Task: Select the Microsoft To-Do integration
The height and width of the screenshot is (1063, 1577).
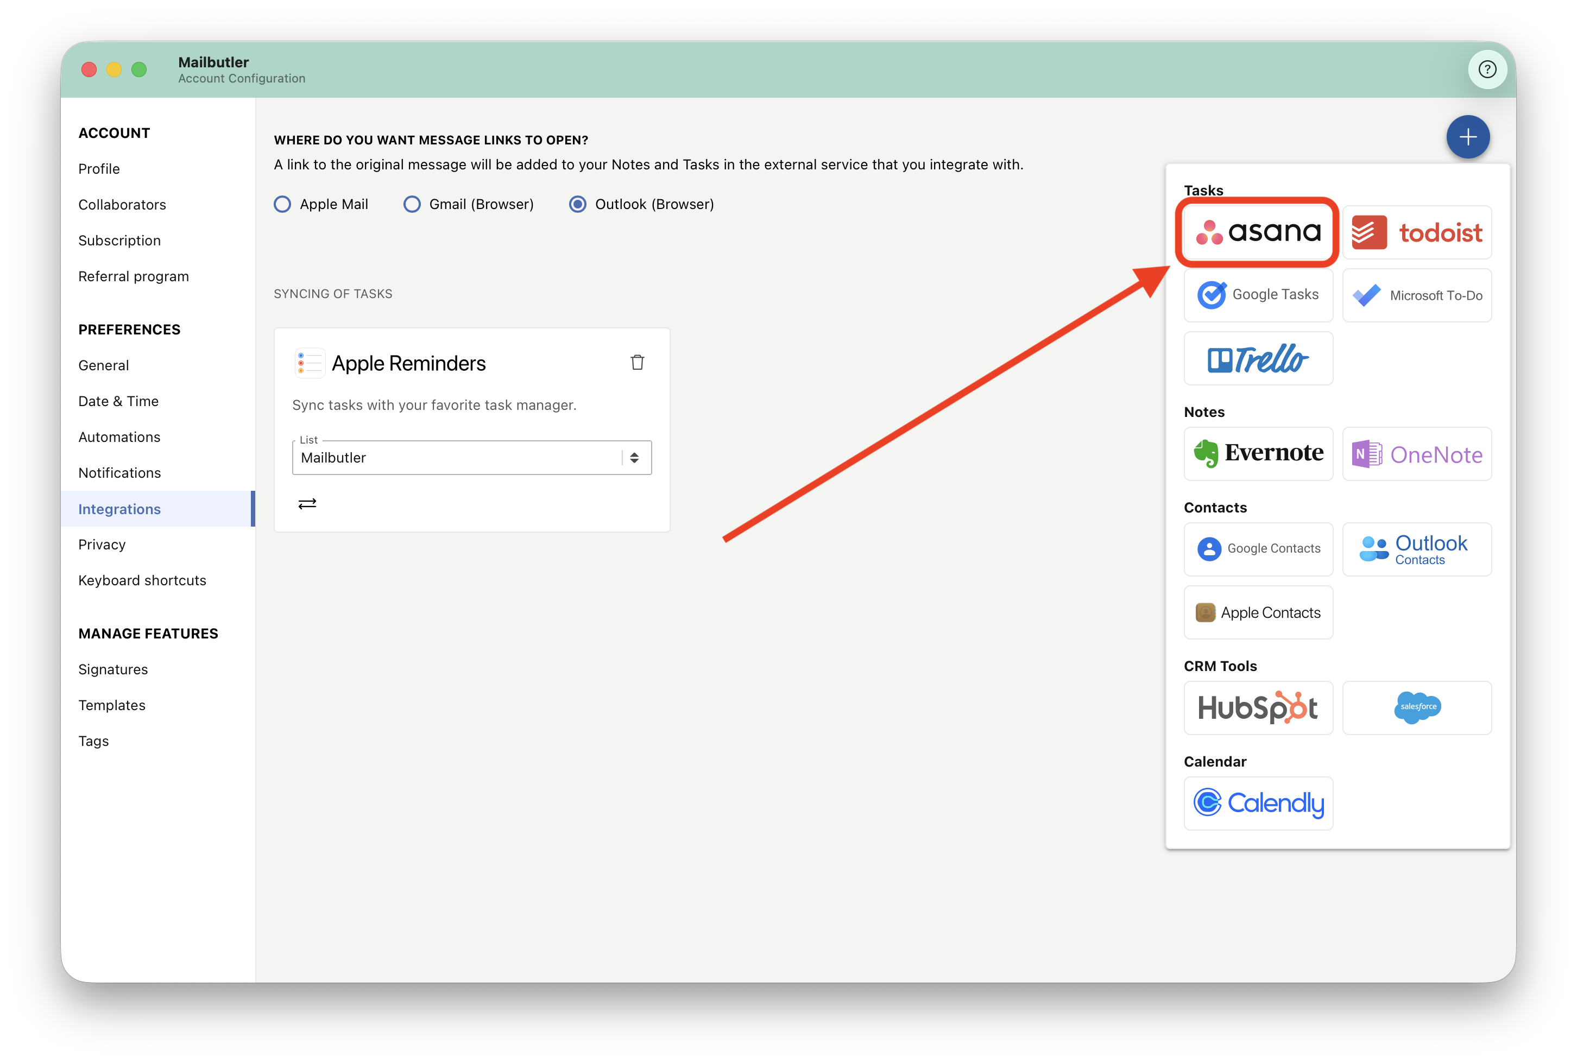Action: 1416,295
